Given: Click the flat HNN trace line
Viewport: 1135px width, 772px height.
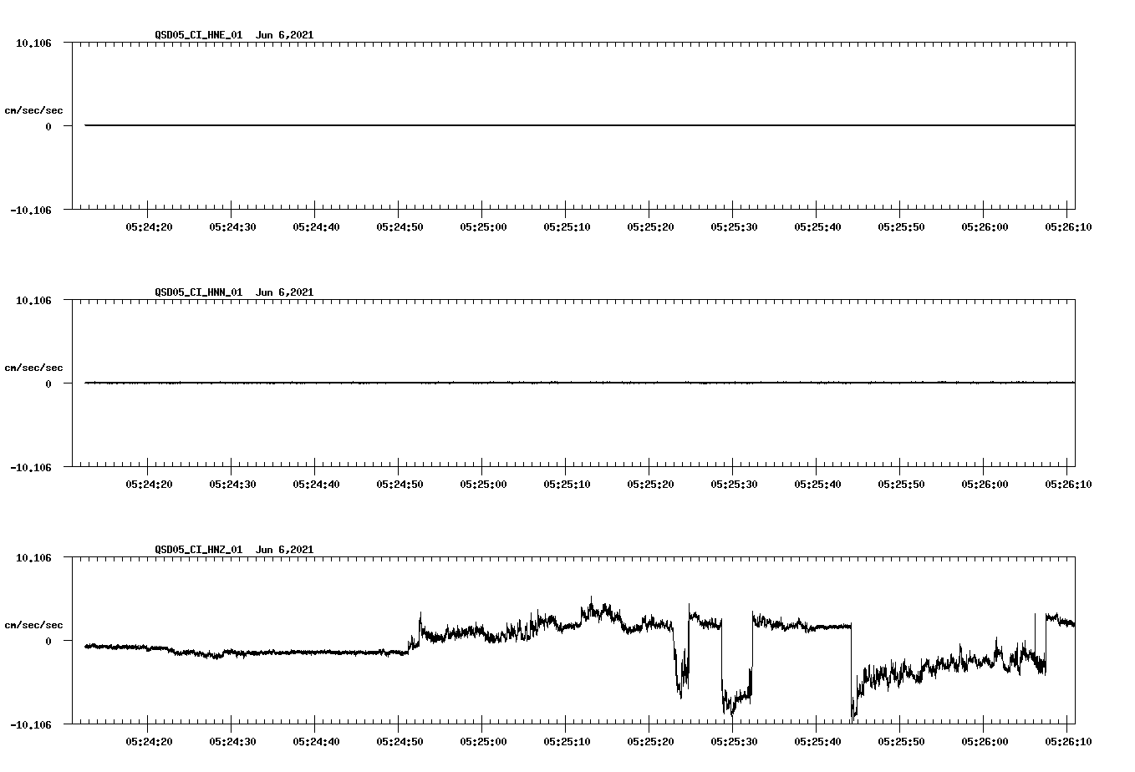Looking at the screenshot, I should (x=580, y=383).
